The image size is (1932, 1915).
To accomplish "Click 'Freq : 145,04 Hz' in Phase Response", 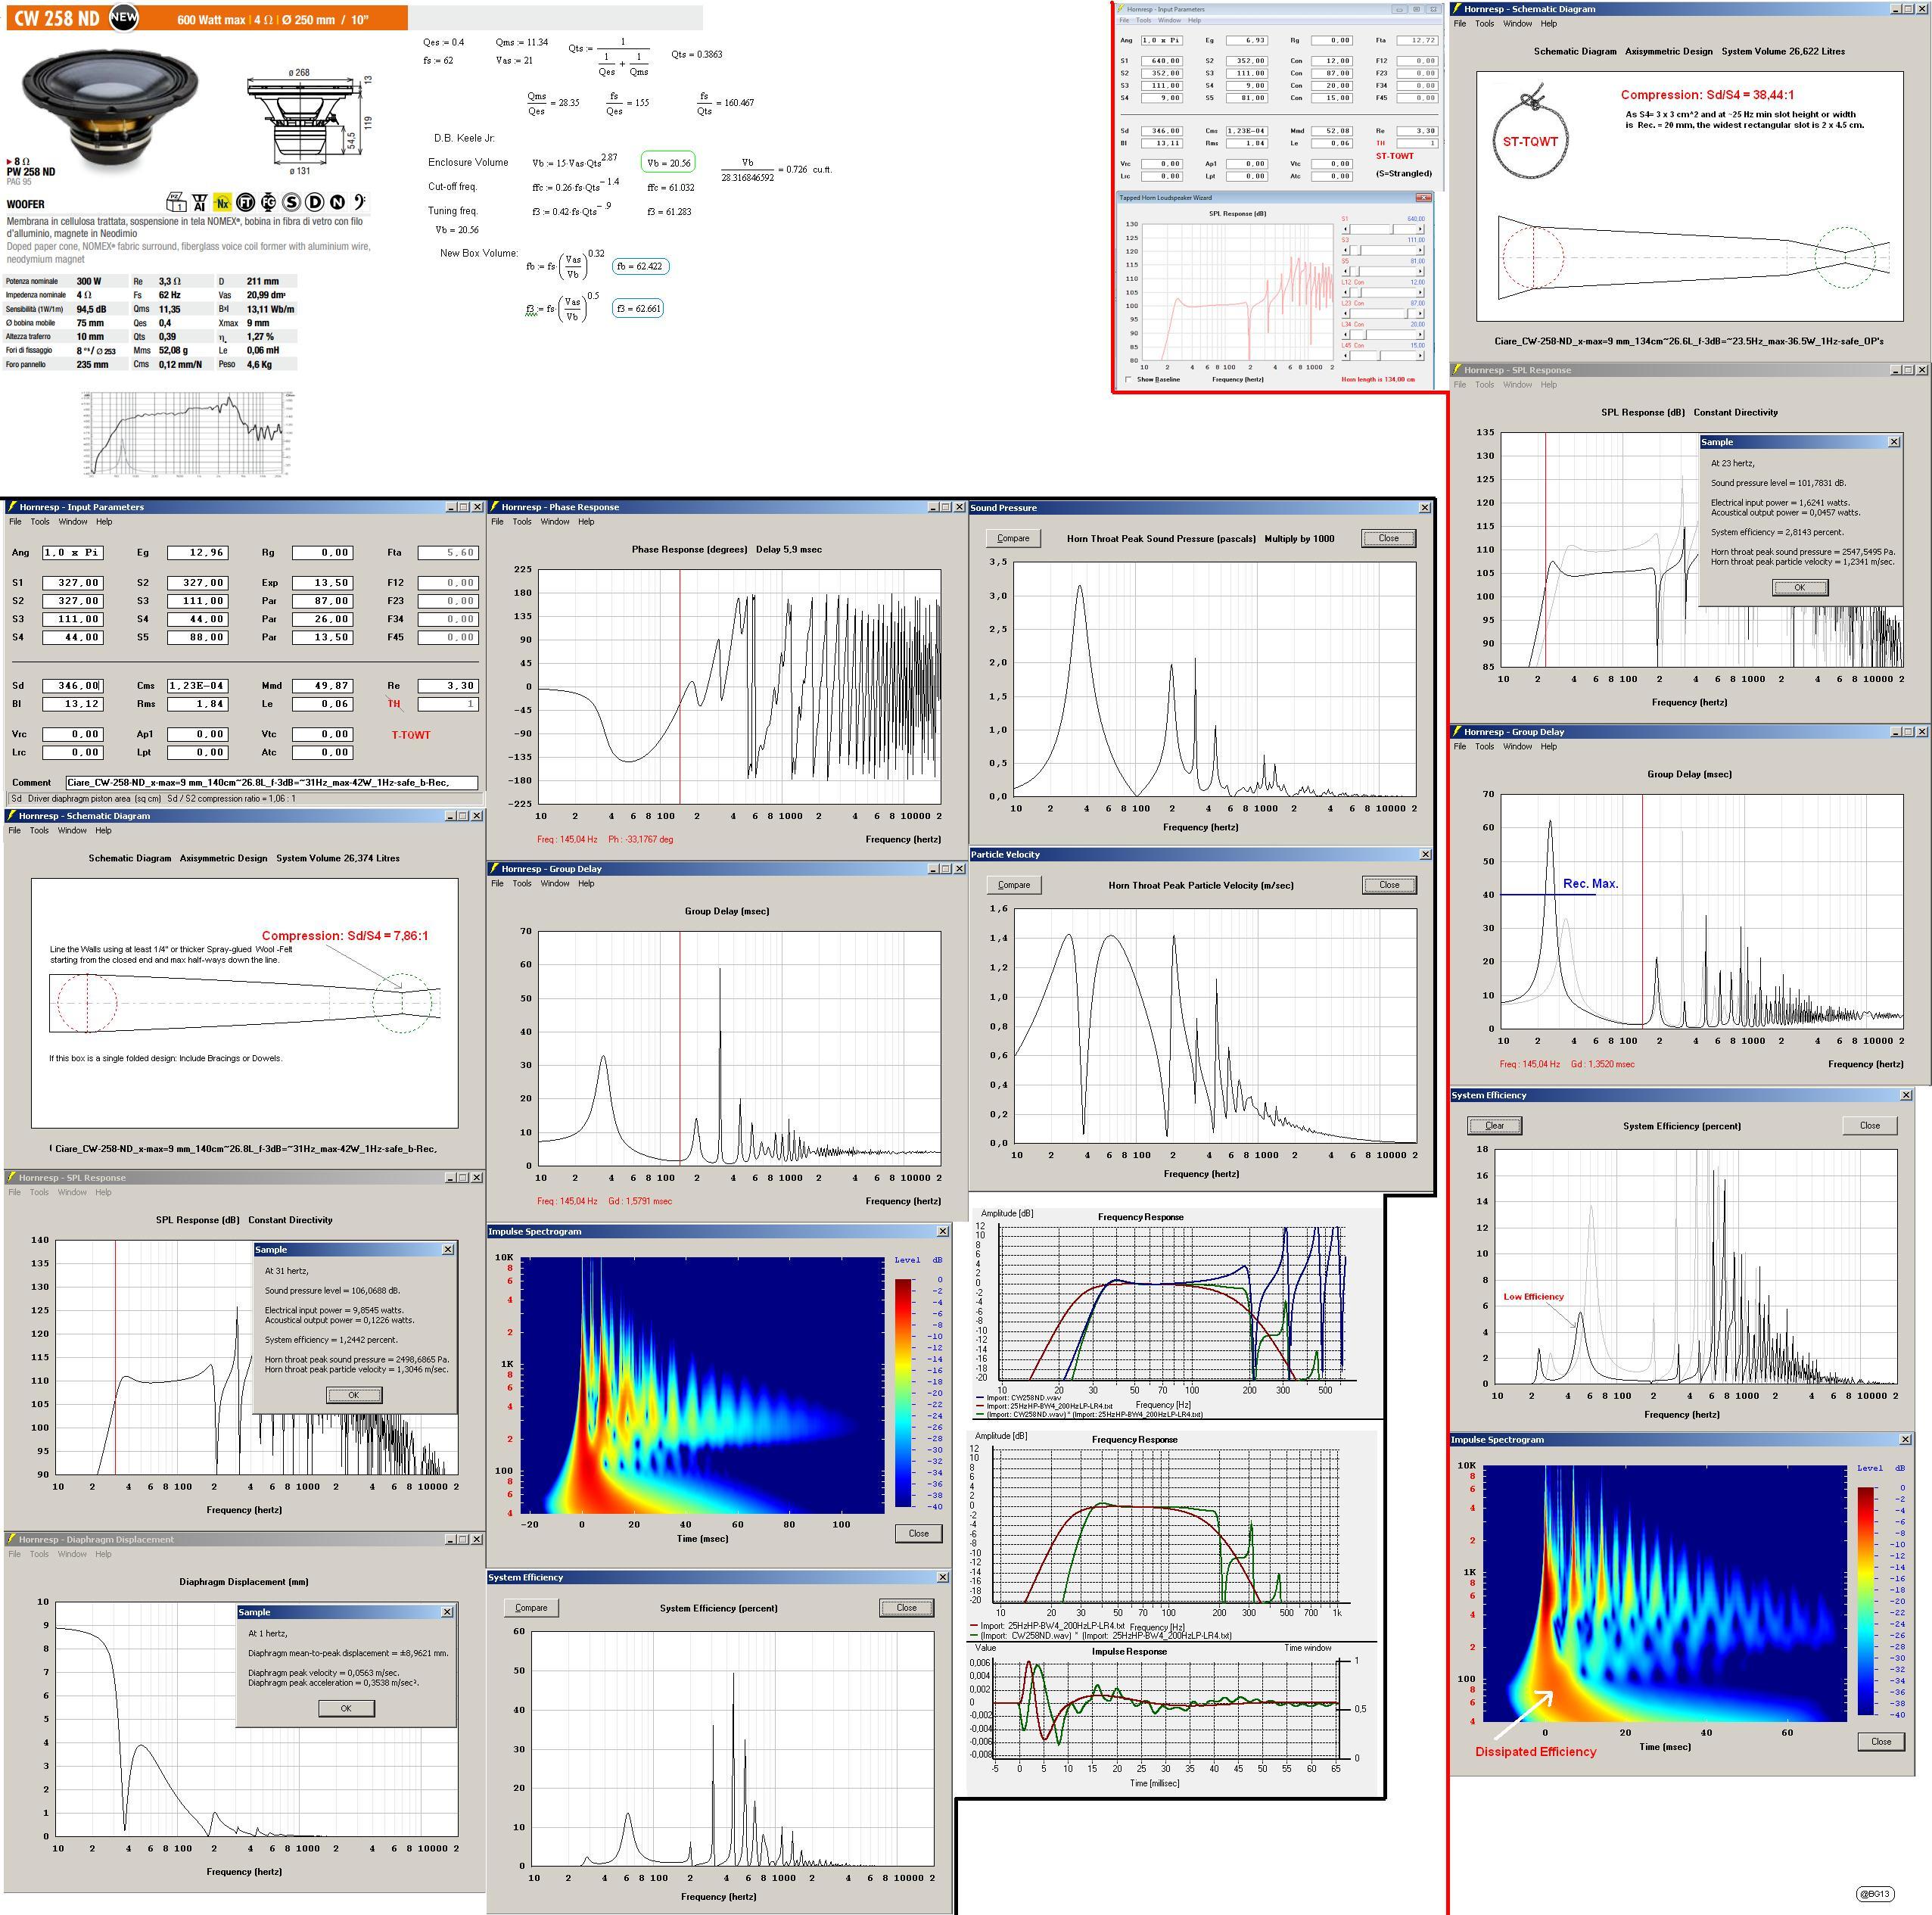I will pos(567,839).
